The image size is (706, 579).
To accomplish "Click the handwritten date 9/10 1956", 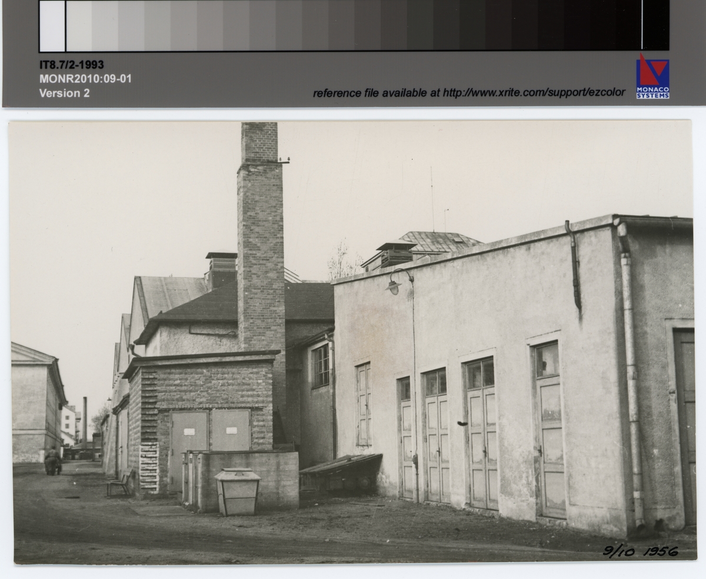I will 641,551.
